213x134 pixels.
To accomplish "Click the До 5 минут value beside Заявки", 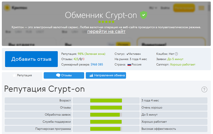I will (175, 59).
